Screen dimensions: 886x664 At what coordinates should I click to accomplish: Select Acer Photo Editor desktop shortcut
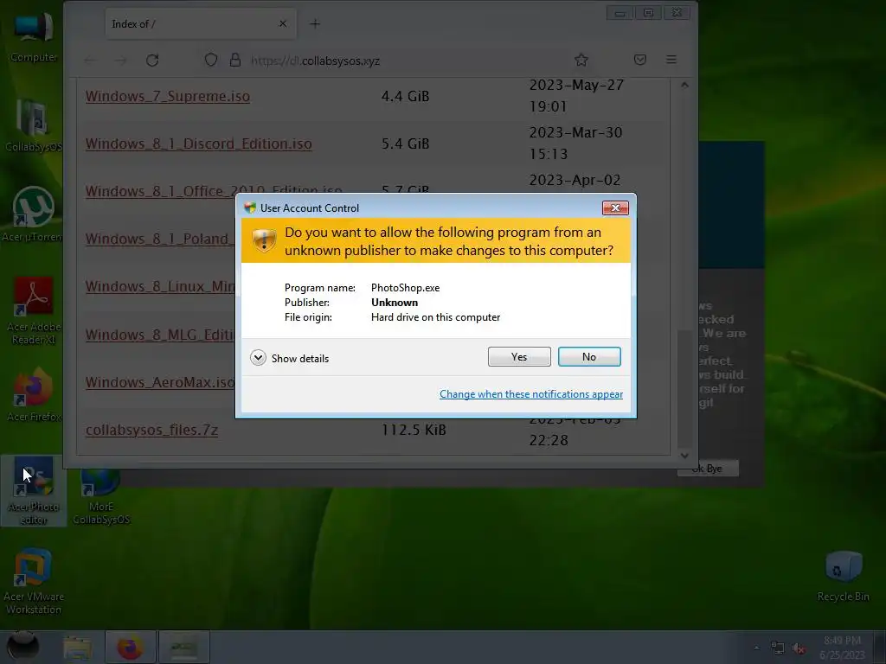click(34, 490)
